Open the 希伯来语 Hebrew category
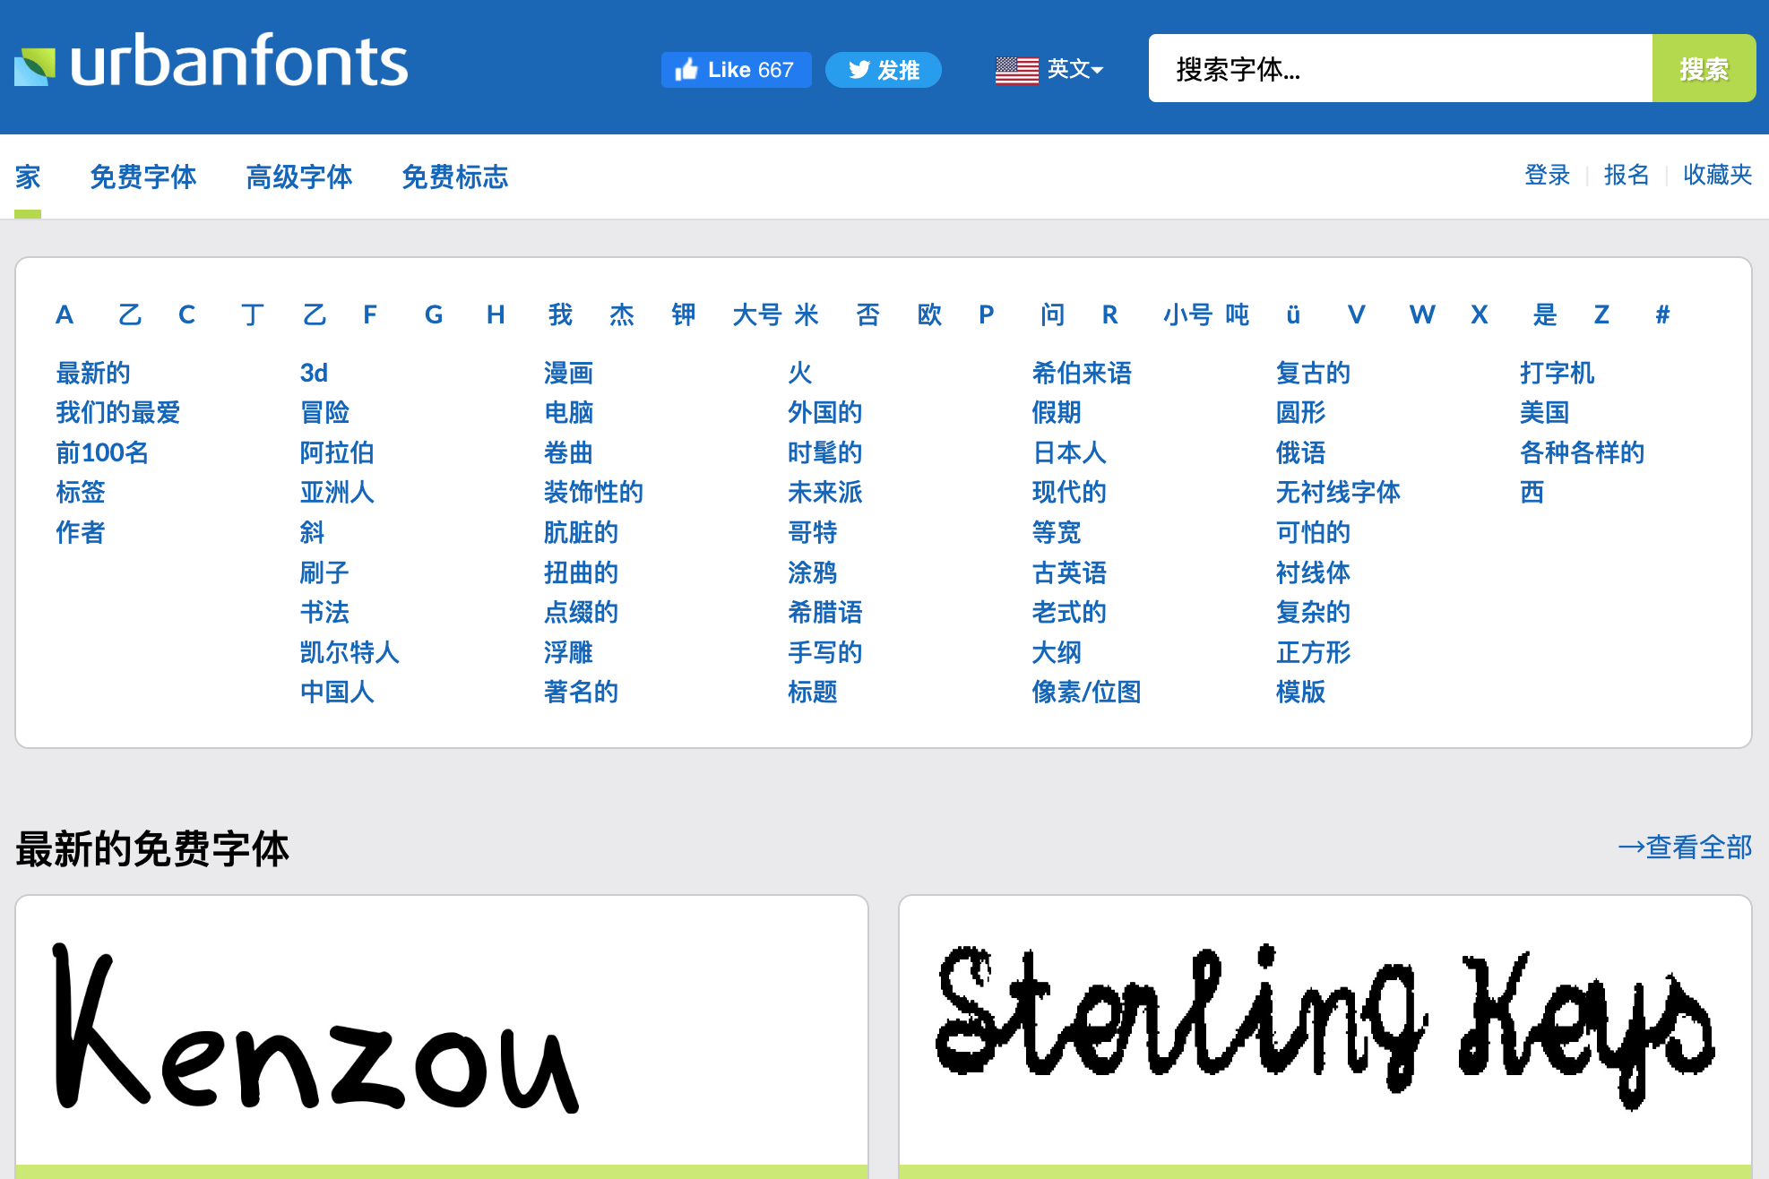This screenshot has height=1179, width=1769. tap(1082, 373)
